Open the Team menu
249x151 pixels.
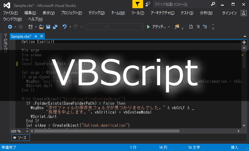(118, 13)
